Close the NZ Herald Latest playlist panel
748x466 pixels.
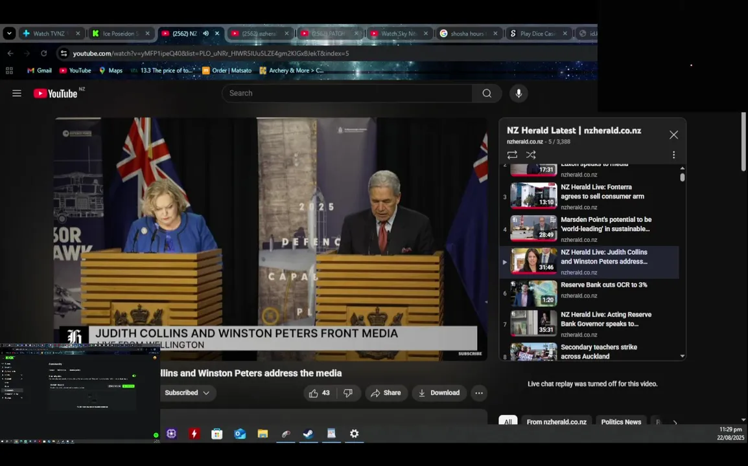coord(673,135)
